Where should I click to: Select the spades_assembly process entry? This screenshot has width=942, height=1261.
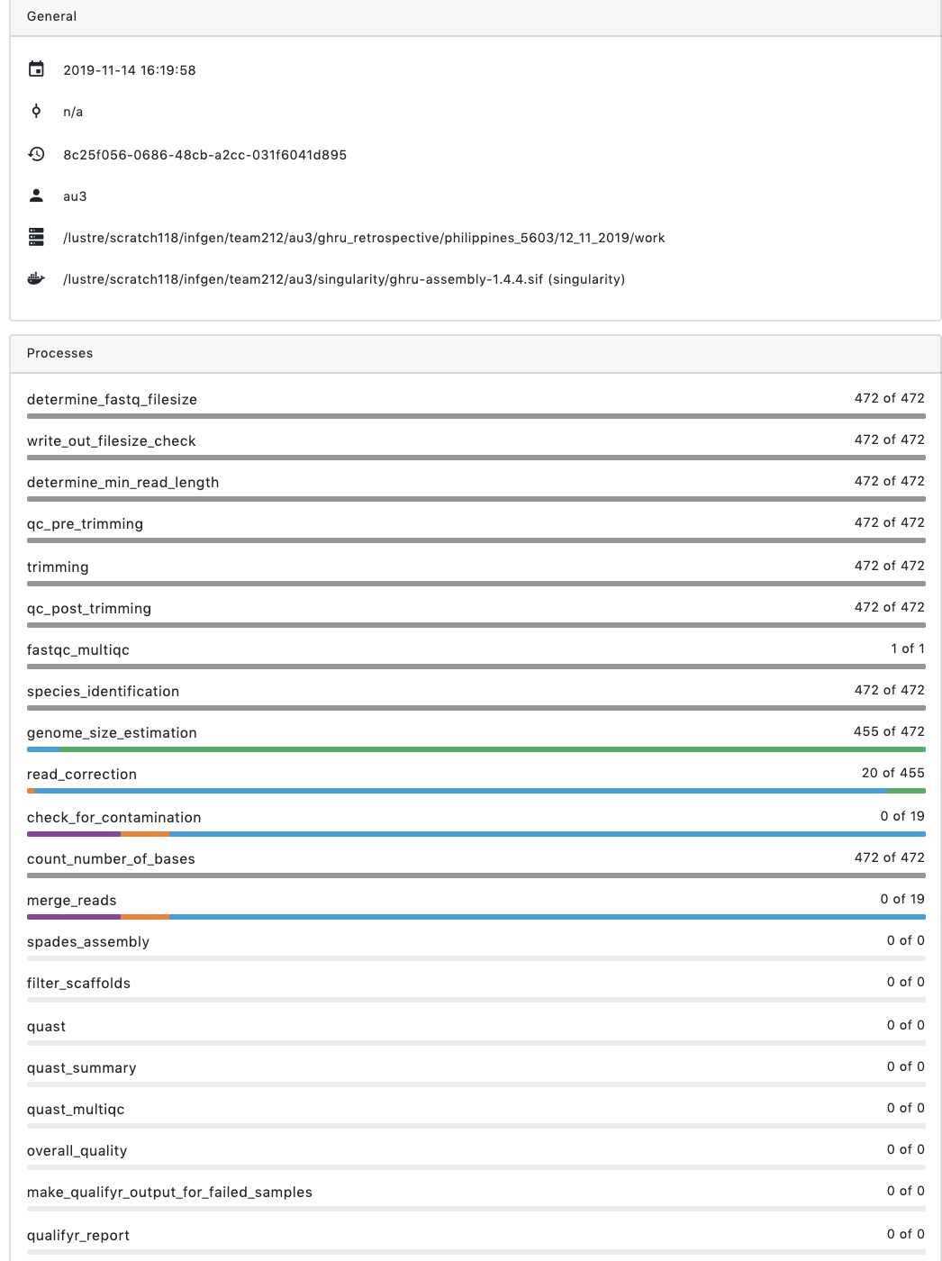[88, 941]
